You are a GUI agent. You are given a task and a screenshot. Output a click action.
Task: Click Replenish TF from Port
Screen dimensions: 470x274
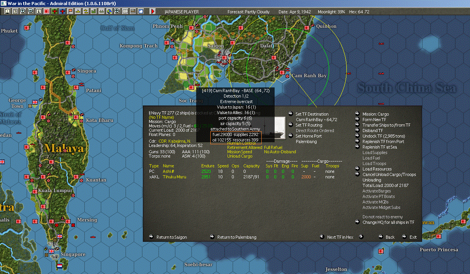pos(383,142)
